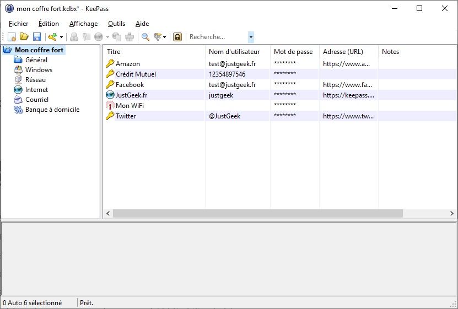Sort by Mot de passe column header
This screenshot has height=309, width=458.
point(295,52)
